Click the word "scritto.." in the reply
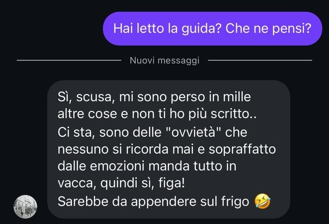 (234, 114)
